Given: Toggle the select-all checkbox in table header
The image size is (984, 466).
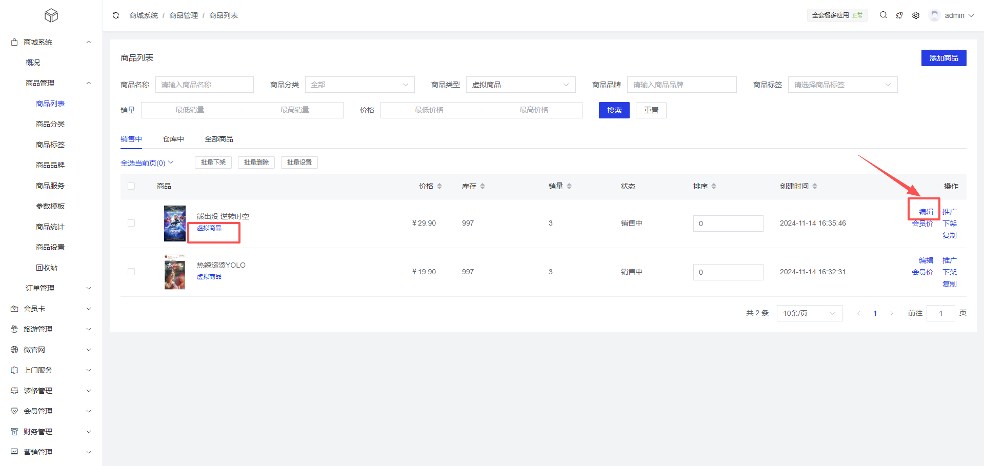Looking at the screenshot, I should coord(131,186).
